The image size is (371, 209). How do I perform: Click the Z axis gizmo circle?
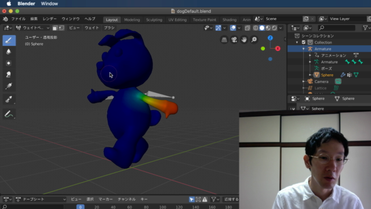[270, 38]
